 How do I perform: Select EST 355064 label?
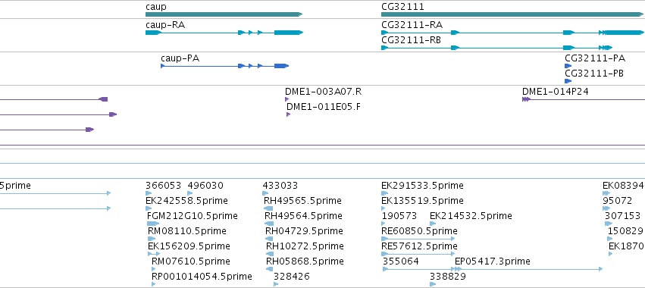[401, 261]
